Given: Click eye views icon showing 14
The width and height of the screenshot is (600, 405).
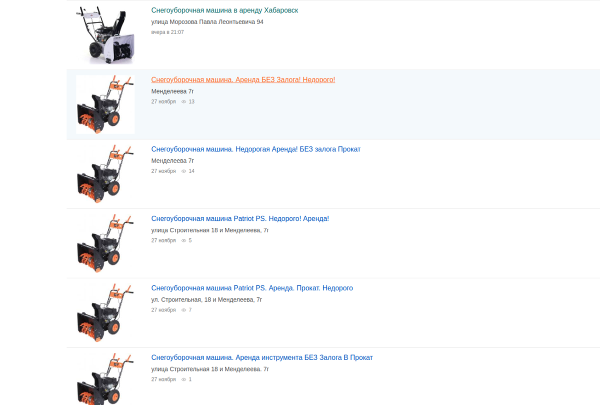Looking at the screenshot, I should pos(183,171).
